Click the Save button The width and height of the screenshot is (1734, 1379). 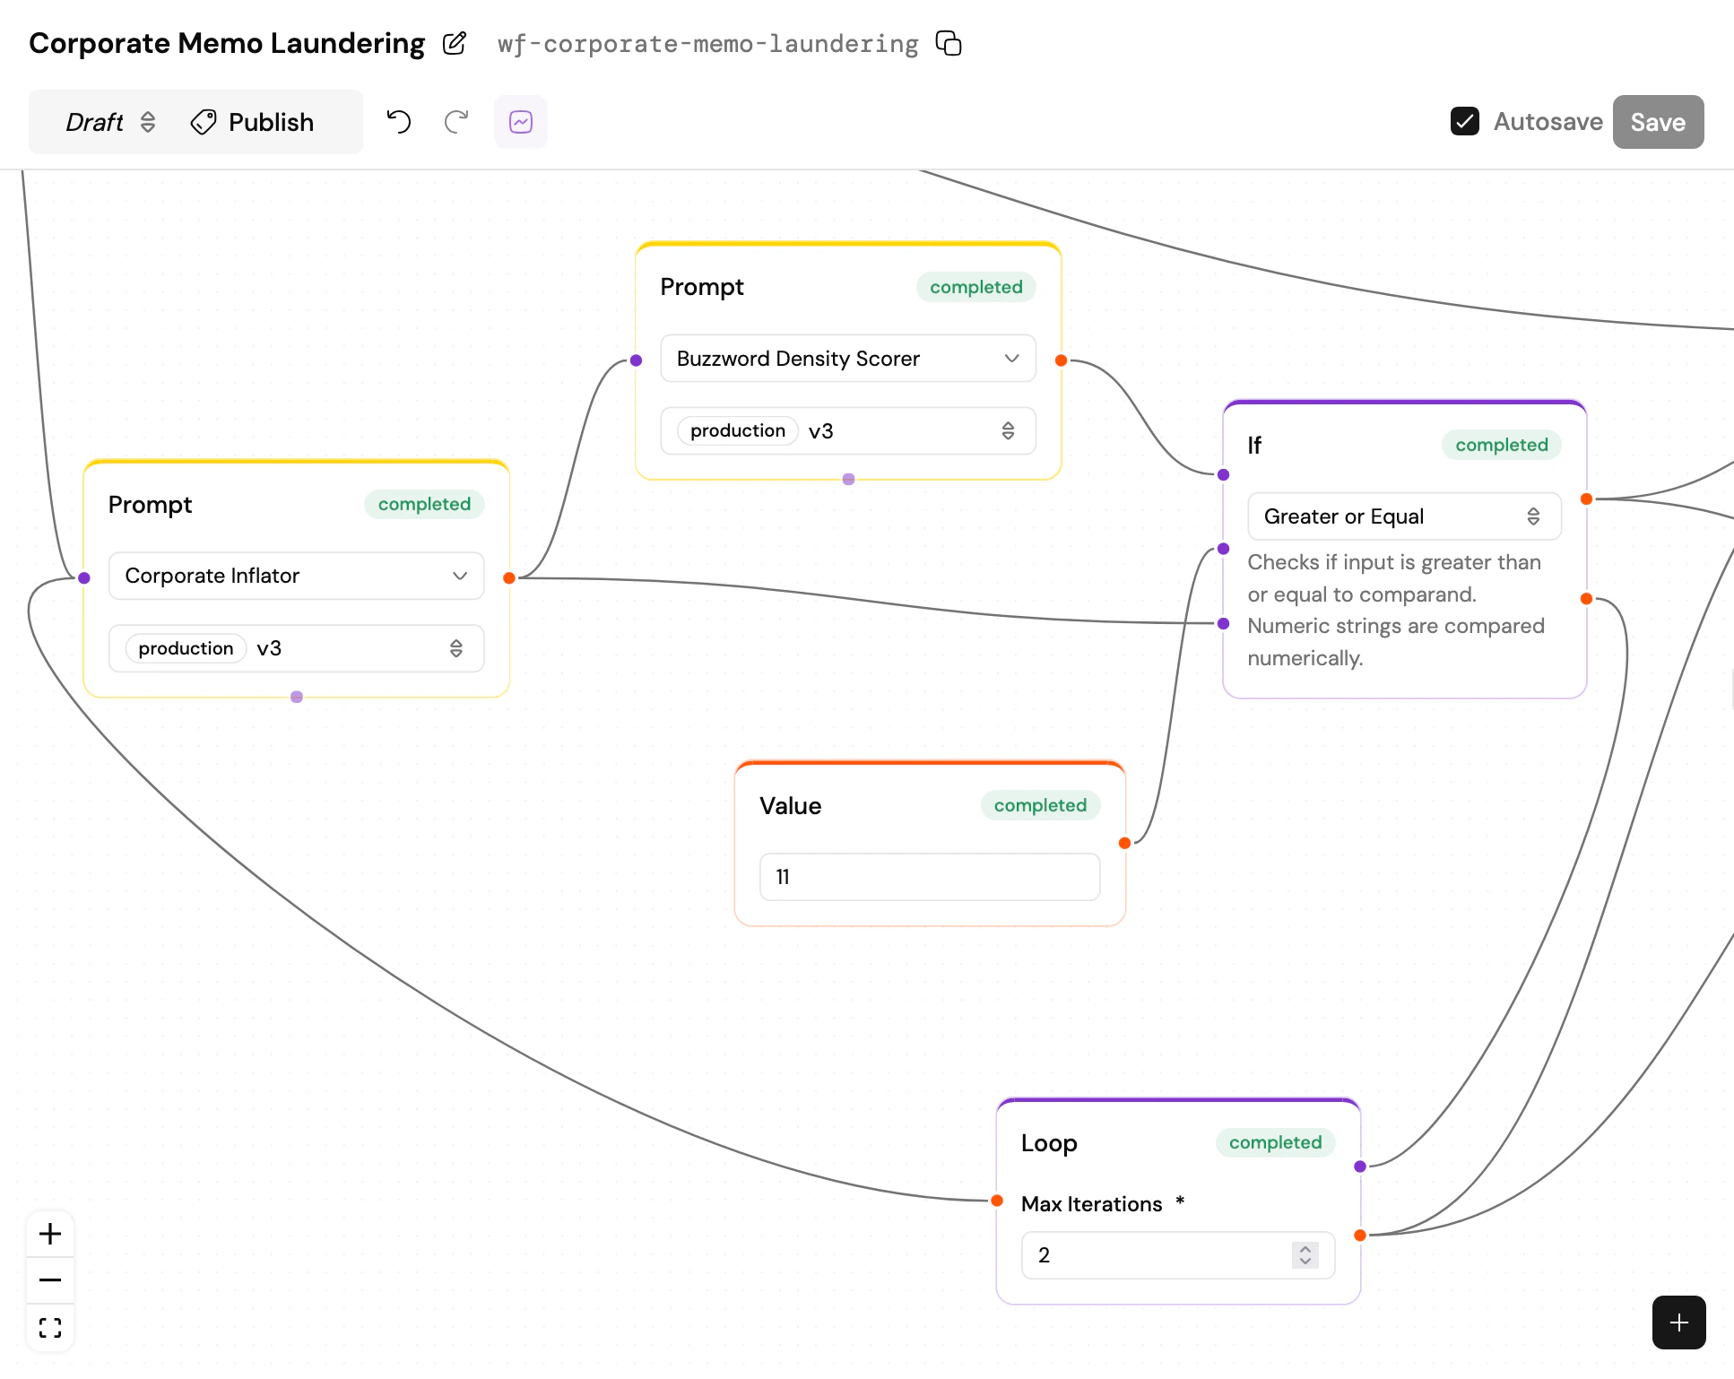click(1658, 122)
